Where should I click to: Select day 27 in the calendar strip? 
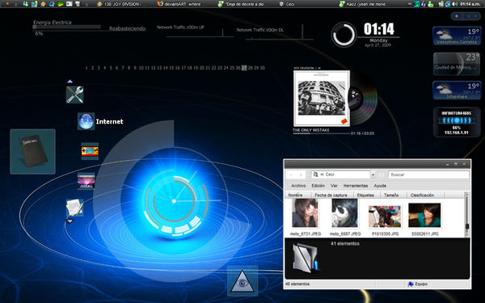pos(244,68)
